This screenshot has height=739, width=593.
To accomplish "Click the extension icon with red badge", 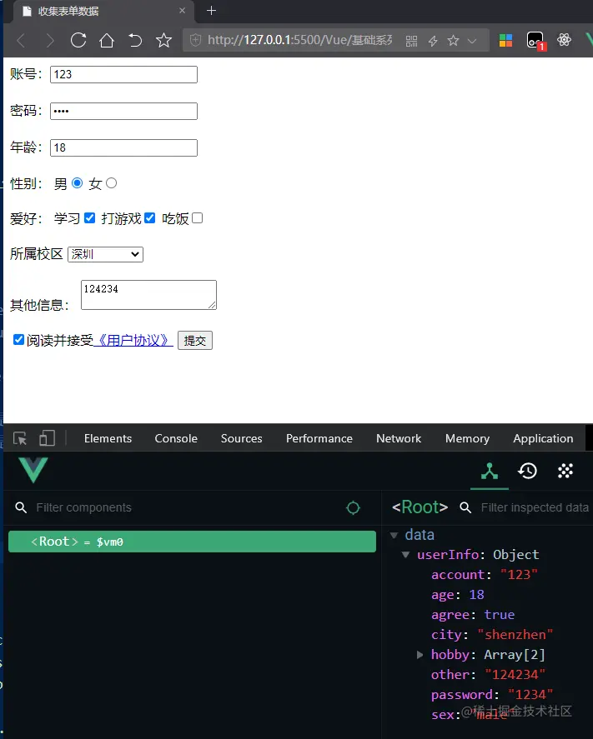I will (536, 41).
